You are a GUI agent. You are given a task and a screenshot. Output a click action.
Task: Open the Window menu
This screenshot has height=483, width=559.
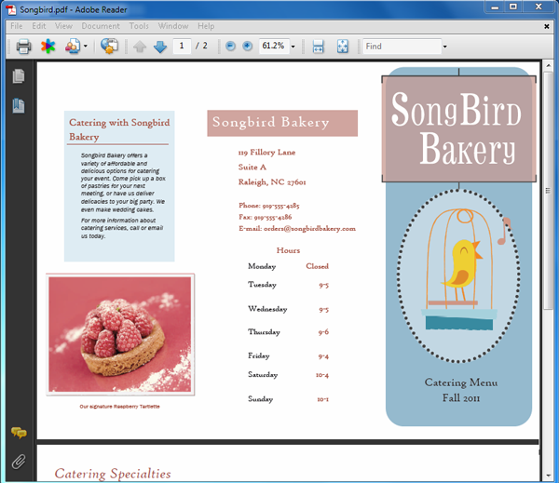173,26
